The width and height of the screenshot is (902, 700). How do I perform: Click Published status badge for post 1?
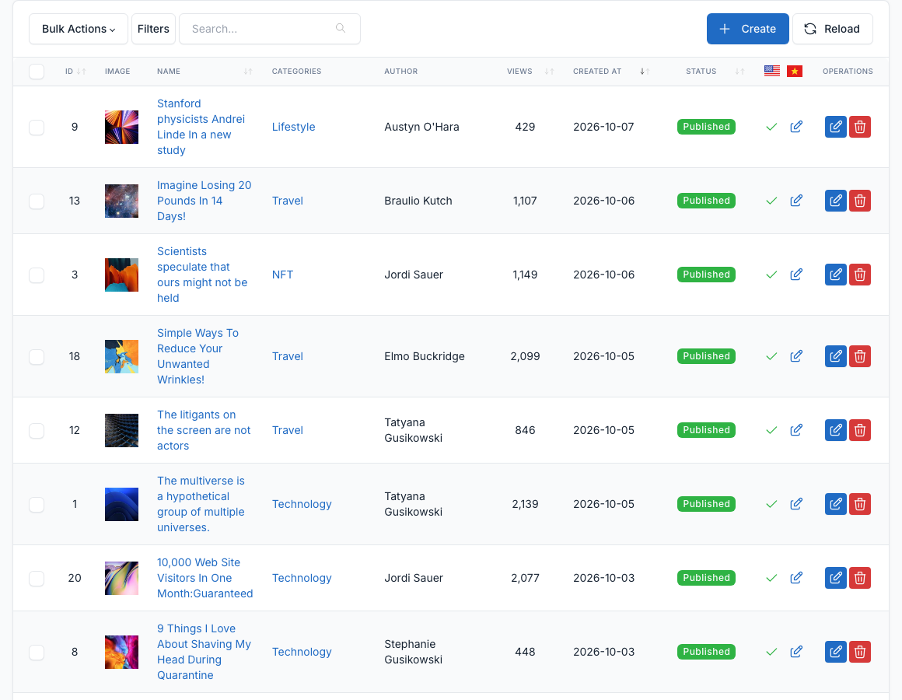[706, 504]
